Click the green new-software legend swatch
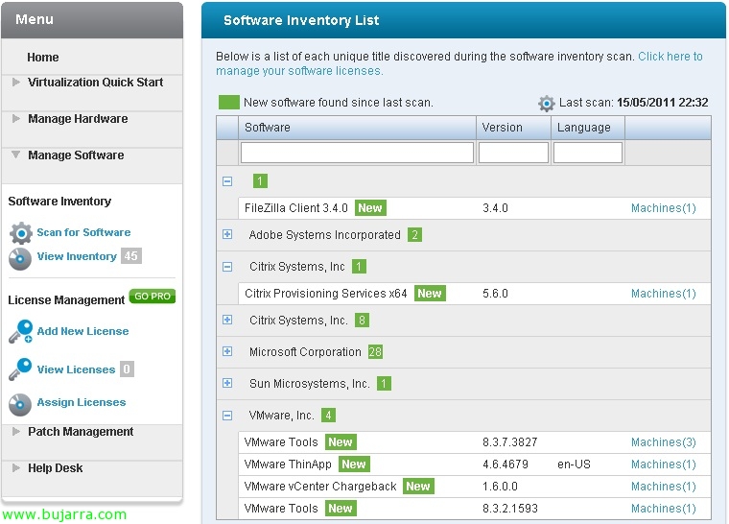 coord(228,103)
